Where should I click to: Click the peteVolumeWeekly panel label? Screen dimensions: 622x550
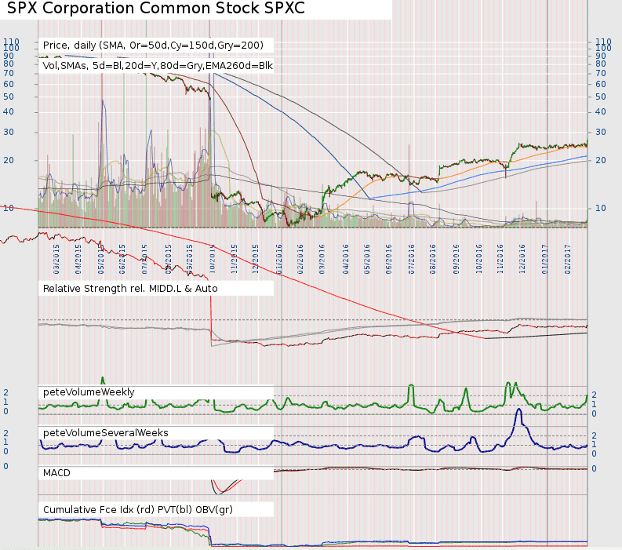pos(89,392)
